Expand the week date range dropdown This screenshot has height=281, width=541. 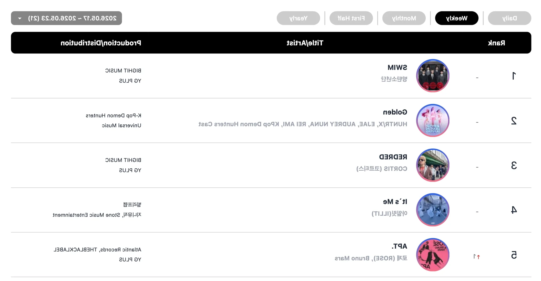tap(66, 18)
